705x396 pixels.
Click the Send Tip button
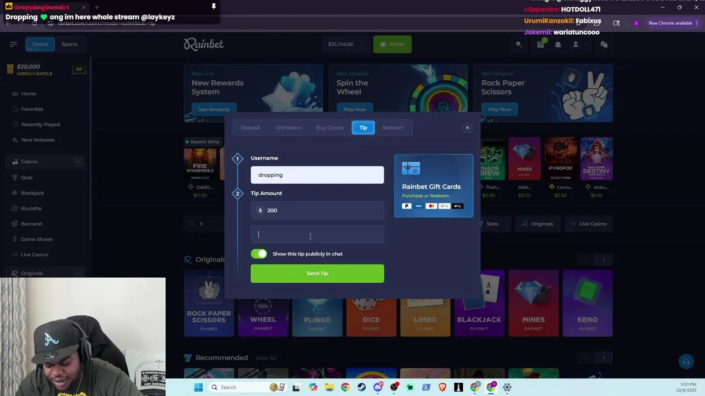click(x=317, y=273)
